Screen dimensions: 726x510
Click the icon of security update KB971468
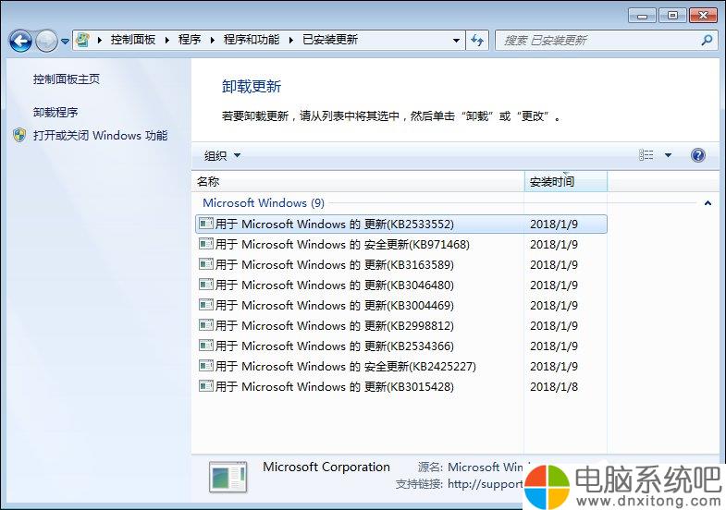pyautogui.click(x=206, y=244)
